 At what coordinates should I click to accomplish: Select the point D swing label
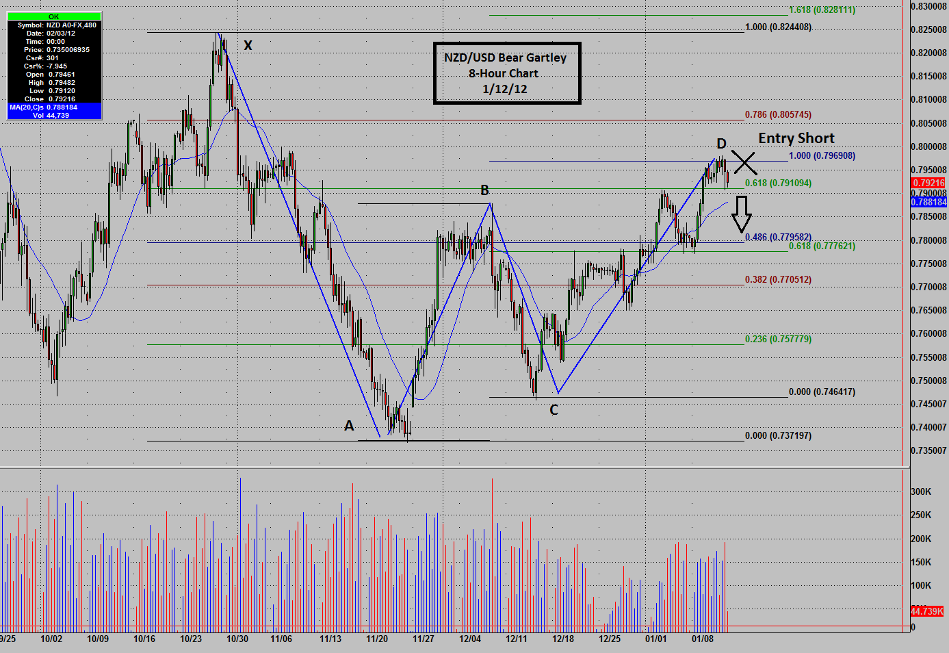tap(720, 144)
